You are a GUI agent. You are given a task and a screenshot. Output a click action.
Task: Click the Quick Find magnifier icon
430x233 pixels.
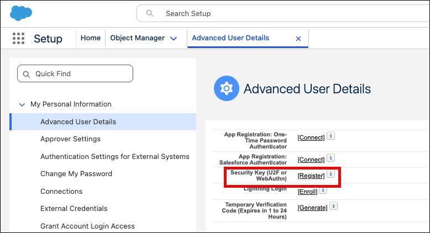[x=27, y=74]
